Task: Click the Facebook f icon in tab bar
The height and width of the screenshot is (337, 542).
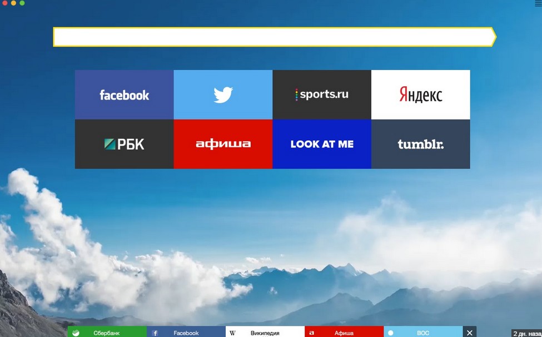Action: point(155,333)
